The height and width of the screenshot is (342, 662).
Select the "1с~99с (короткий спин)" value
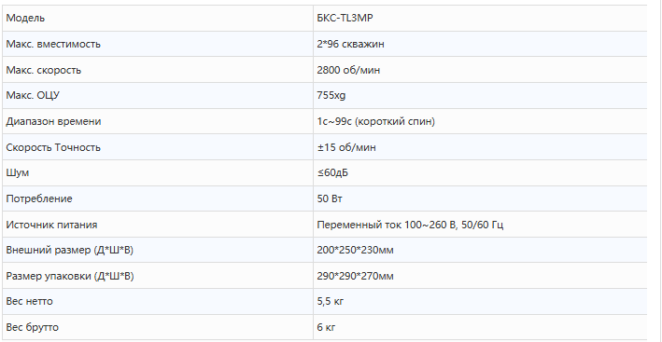(x=375, y=121)
